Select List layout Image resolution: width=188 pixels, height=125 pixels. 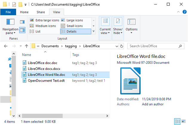click(35, 32)
